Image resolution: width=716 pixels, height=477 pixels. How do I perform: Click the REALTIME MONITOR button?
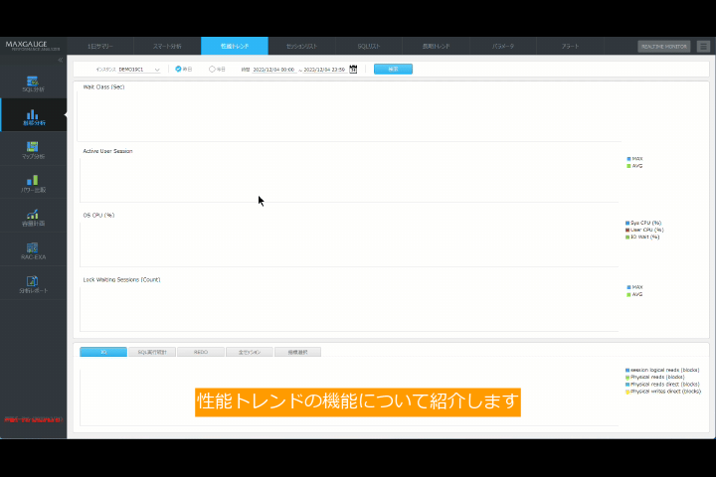(664, 46)
